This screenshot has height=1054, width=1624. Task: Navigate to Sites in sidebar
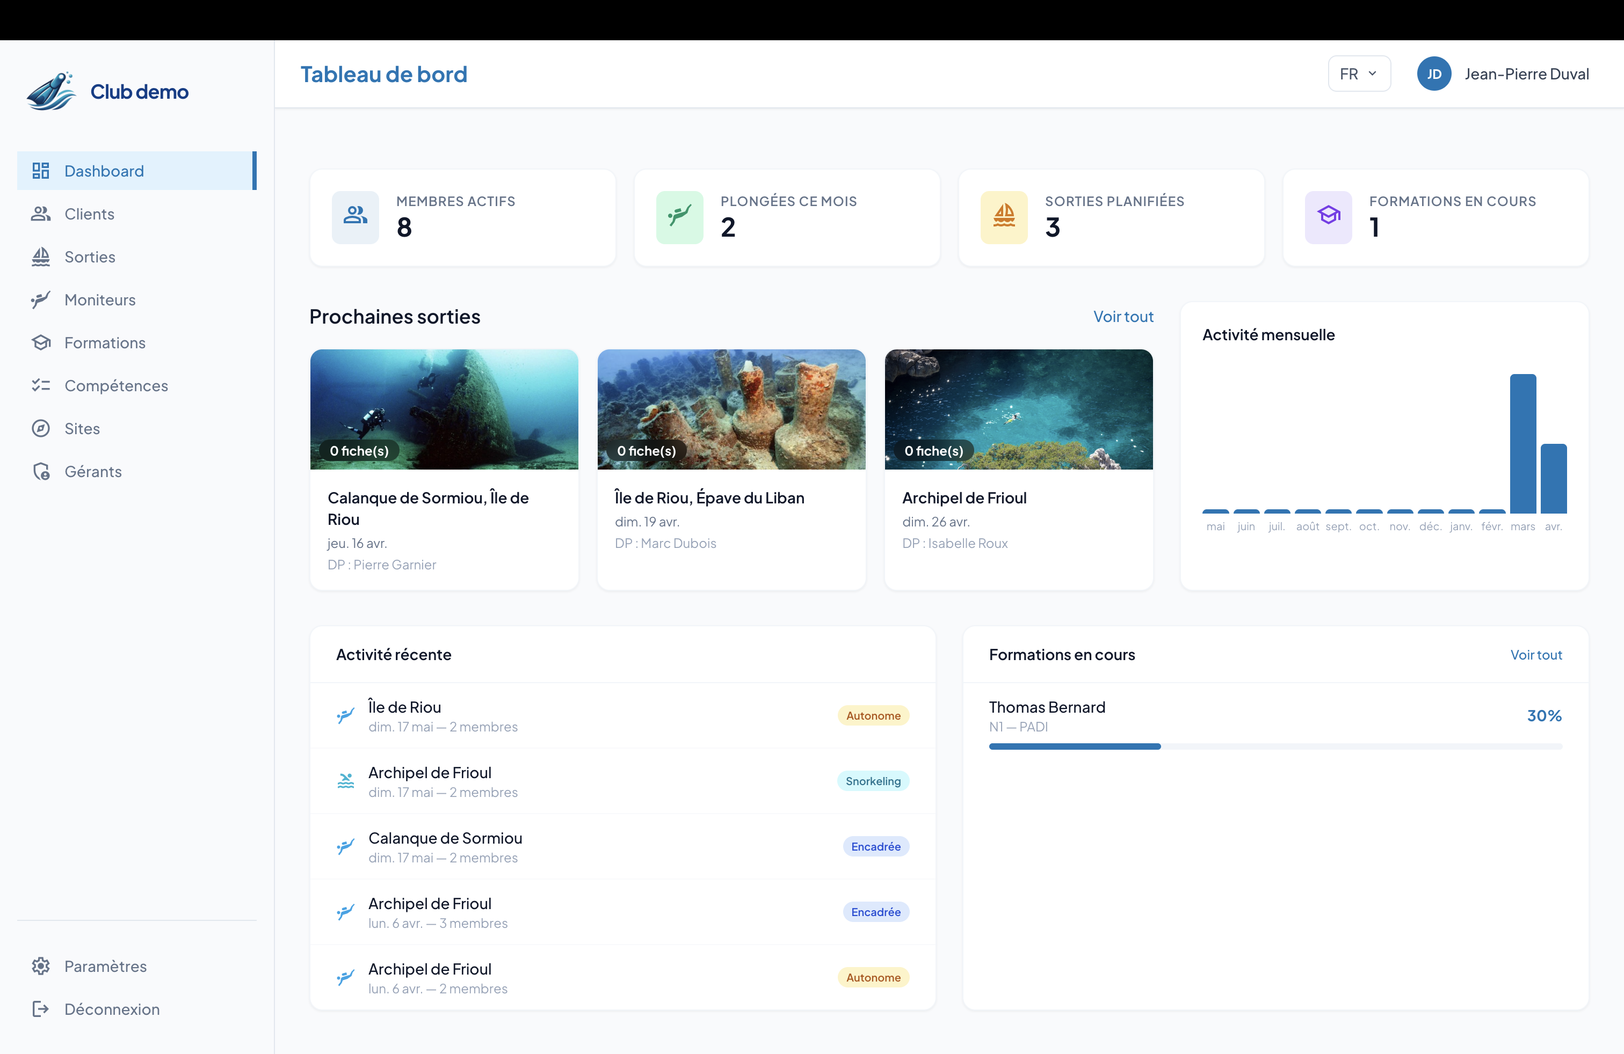pos(82,429)
